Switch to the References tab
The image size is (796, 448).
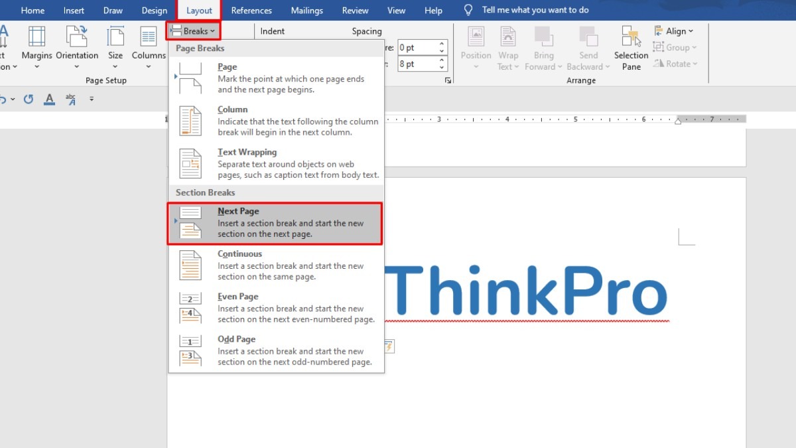[251, 11]
